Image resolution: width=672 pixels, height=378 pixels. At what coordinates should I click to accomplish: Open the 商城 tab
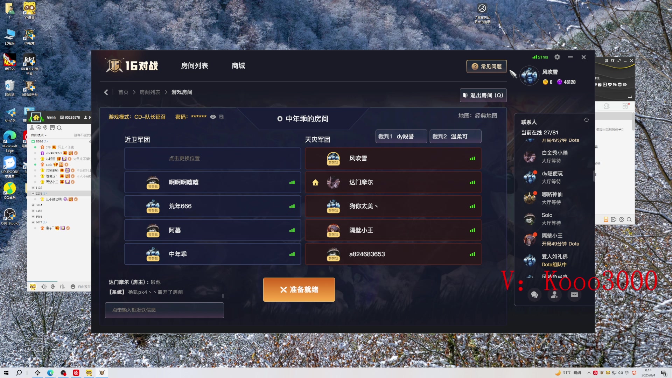point(238,66)
